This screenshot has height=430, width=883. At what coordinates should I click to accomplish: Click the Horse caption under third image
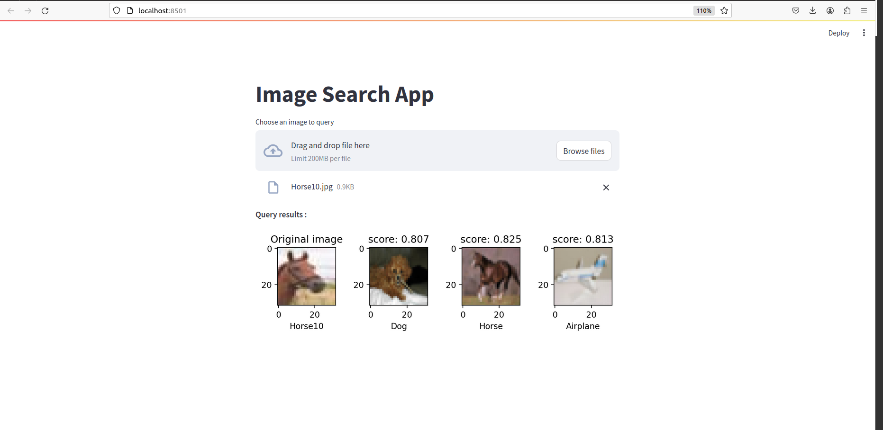pos(491,326)
